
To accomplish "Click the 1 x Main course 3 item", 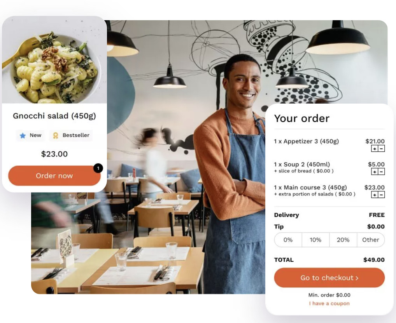I will click(310, 188).
